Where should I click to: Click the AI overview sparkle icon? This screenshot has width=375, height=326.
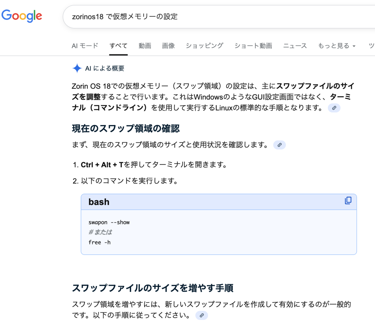coord(77,68)
